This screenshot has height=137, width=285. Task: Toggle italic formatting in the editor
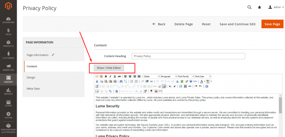click(x=110, y=76)
